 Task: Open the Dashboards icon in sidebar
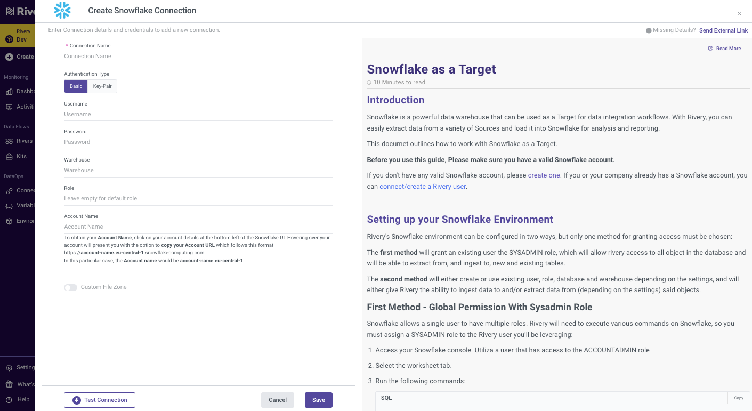point(9,92)
